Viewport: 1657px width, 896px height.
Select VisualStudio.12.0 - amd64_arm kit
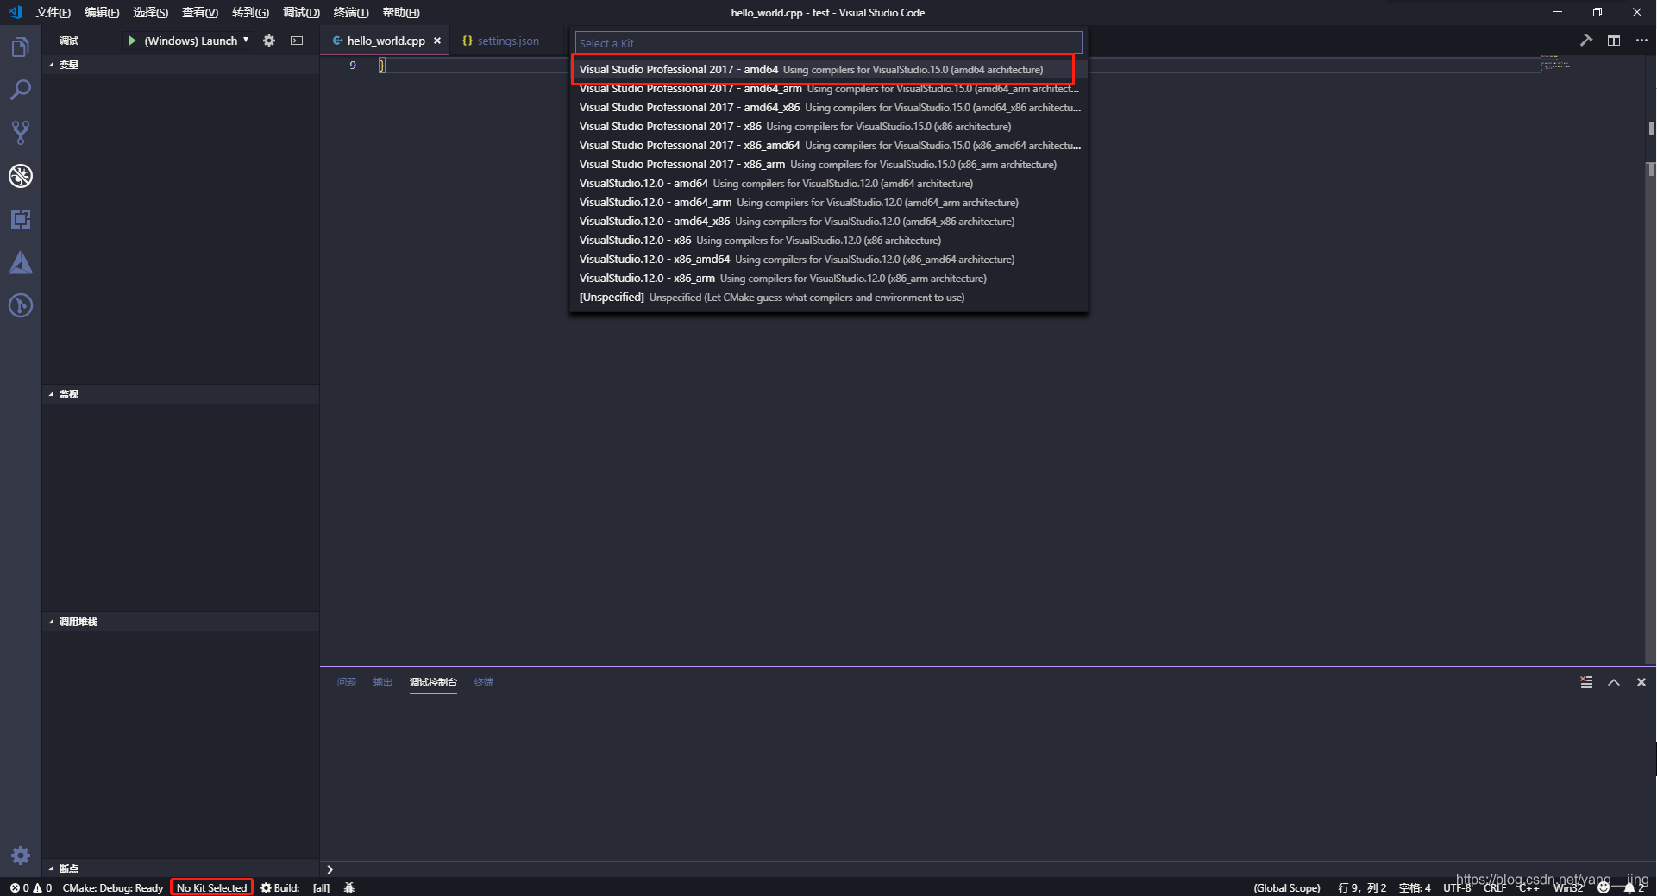pos(828,202)
